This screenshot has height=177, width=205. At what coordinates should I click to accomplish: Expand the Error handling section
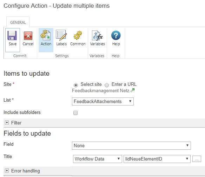pyautogui.click(x=7, y=170)
